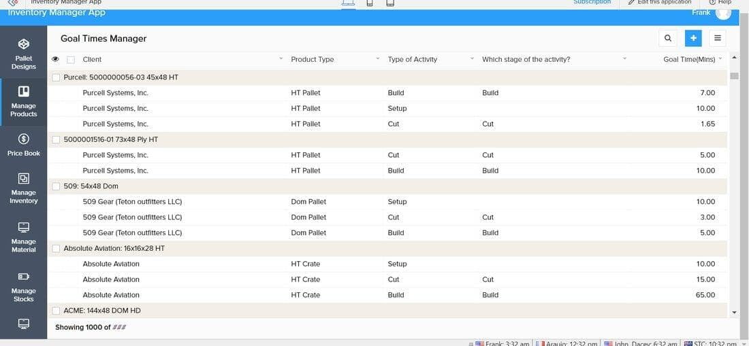
Task: Click Dom Pallet in the 3.00 row
Action: tap(308, 218)
